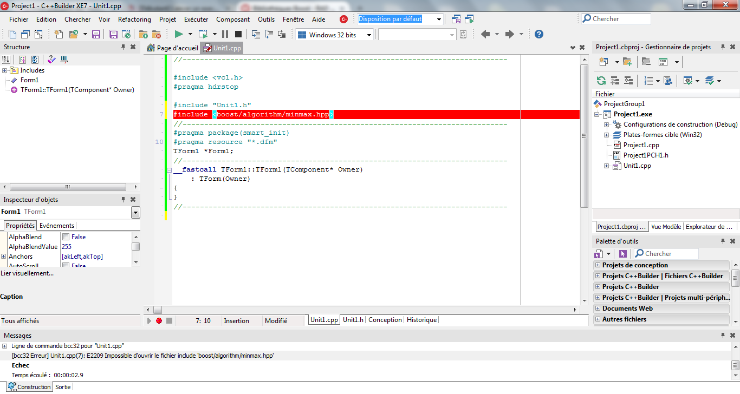This screenshot has height=394, width=740.
Task: Click the red record macro button
Action: pyautogui.click(x=159, y=321)
